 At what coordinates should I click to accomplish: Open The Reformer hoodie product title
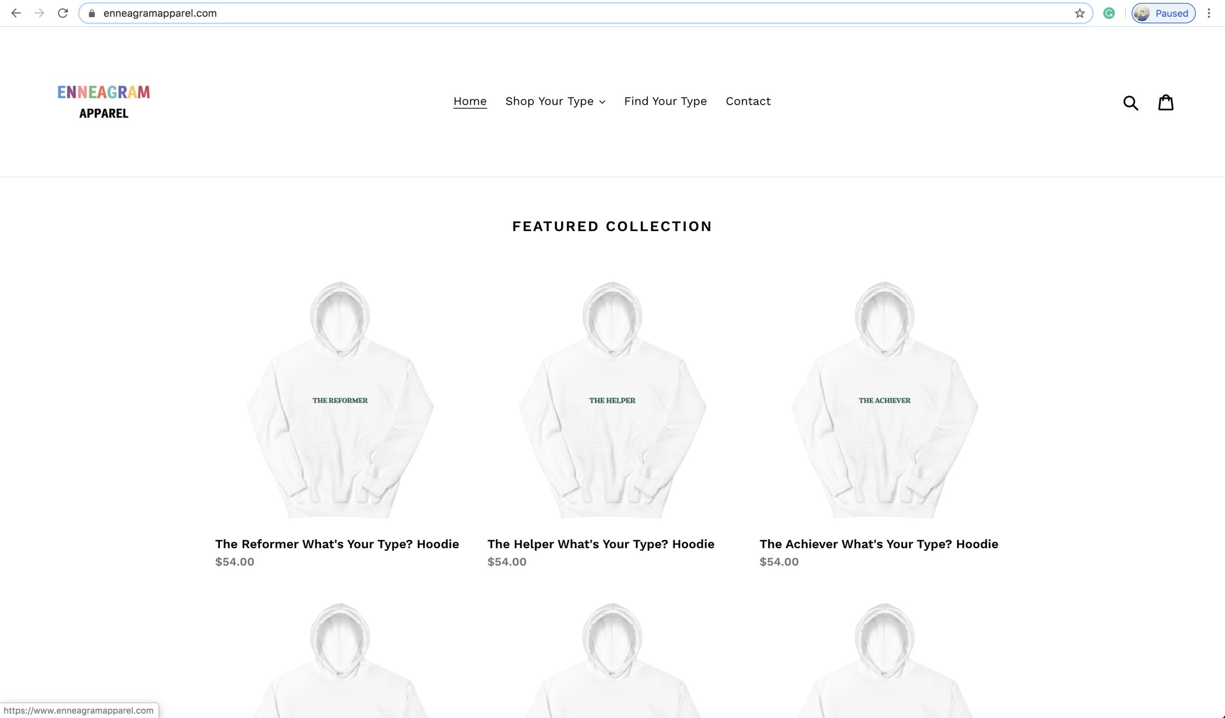[x=337, y=544]
